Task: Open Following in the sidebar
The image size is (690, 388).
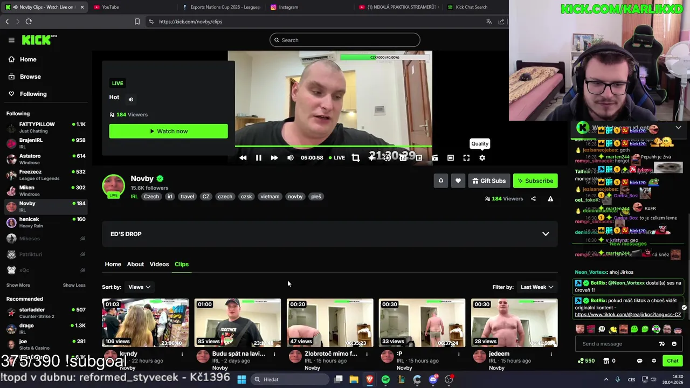Action: tap(27, 94)
